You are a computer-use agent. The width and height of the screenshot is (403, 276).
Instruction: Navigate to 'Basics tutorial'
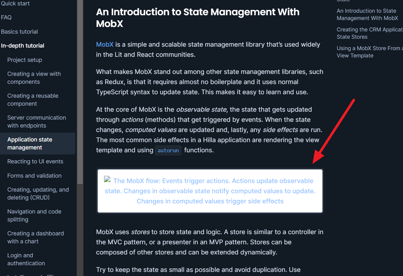click(x=19, y=31)
